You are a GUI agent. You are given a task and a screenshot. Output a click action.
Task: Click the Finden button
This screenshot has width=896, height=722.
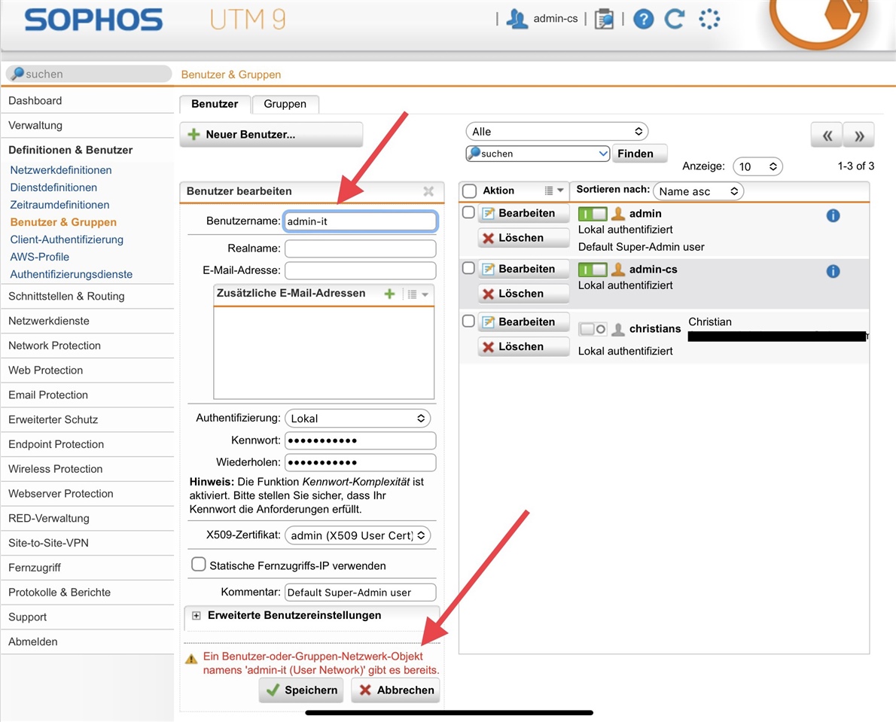click(x=639, y=153)
